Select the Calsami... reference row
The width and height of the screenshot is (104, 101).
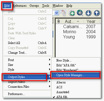point(78,26)
